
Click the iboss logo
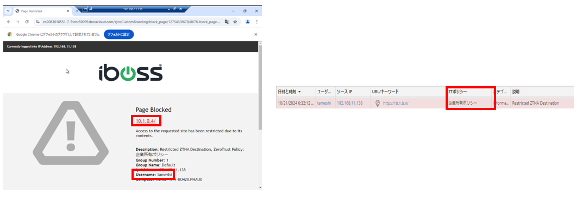pos(130,73)
